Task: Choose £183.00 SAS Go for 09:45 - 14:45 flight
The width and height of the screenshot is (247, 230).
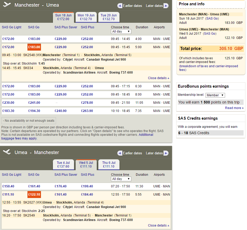Action: point(34,39)
